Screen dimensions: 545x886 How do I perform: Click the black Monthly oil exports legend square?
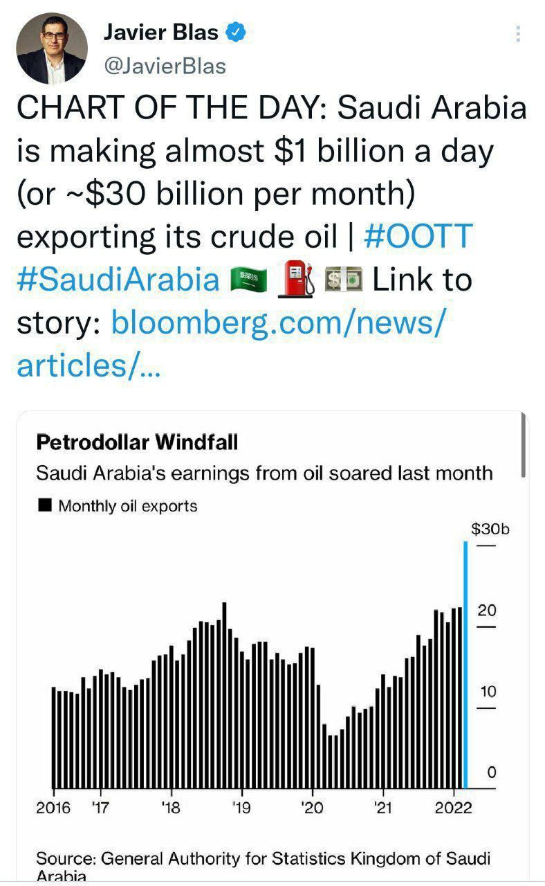[x=46, y=505]
